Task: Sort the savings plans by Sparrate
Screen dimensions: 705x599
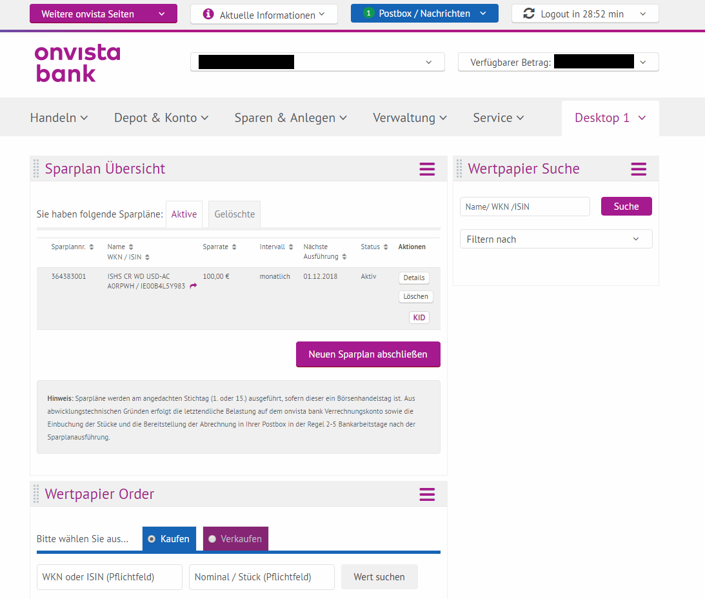Action: [x=234, y=247]
